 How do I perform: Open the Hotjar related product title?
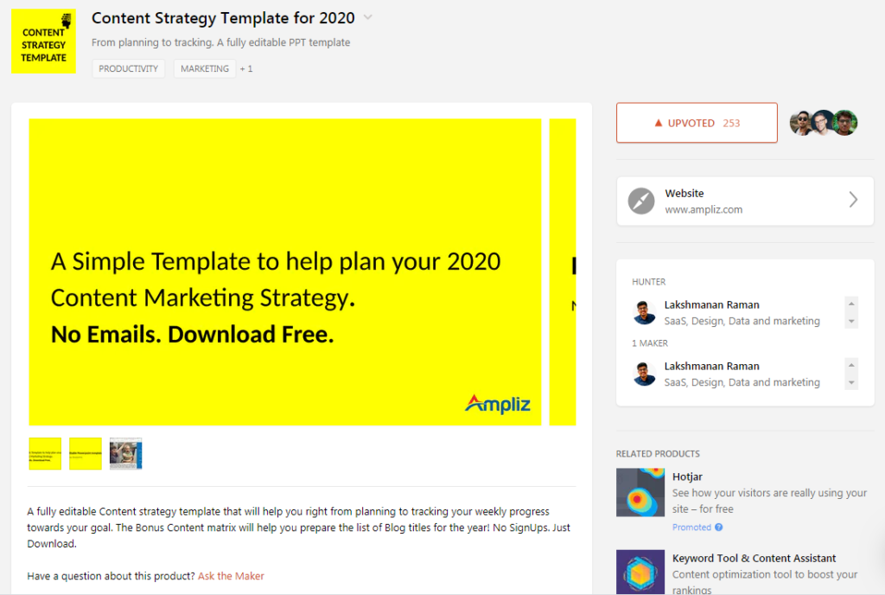[687, 477]
